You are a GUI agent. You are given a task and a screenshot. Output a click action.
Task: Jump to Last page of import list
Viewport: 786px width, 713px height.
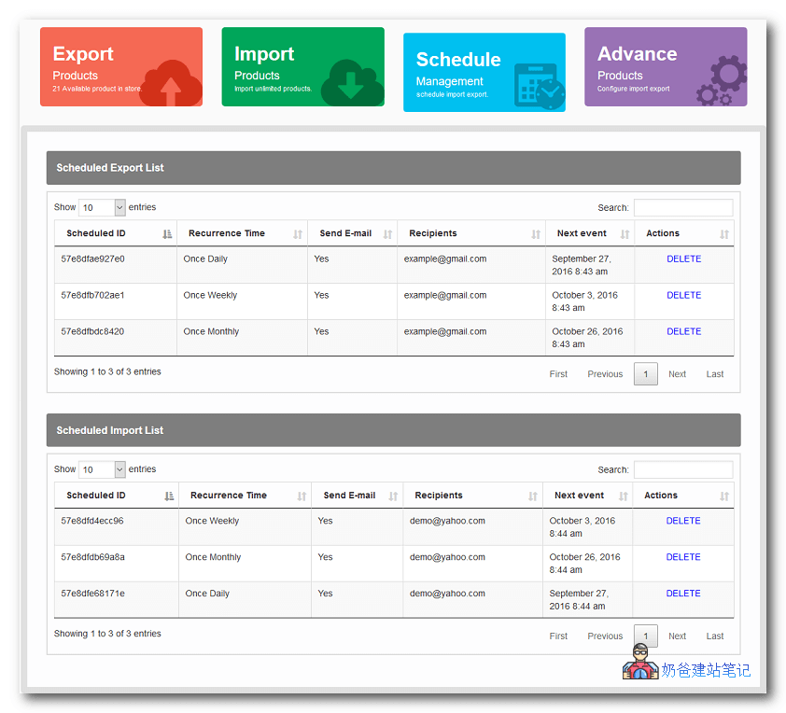714,636
